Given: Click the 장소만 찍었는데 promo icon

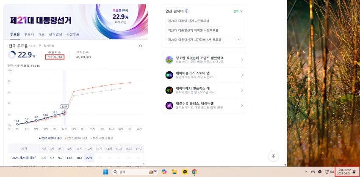Looking at the screenshot, I should (169, 60).
